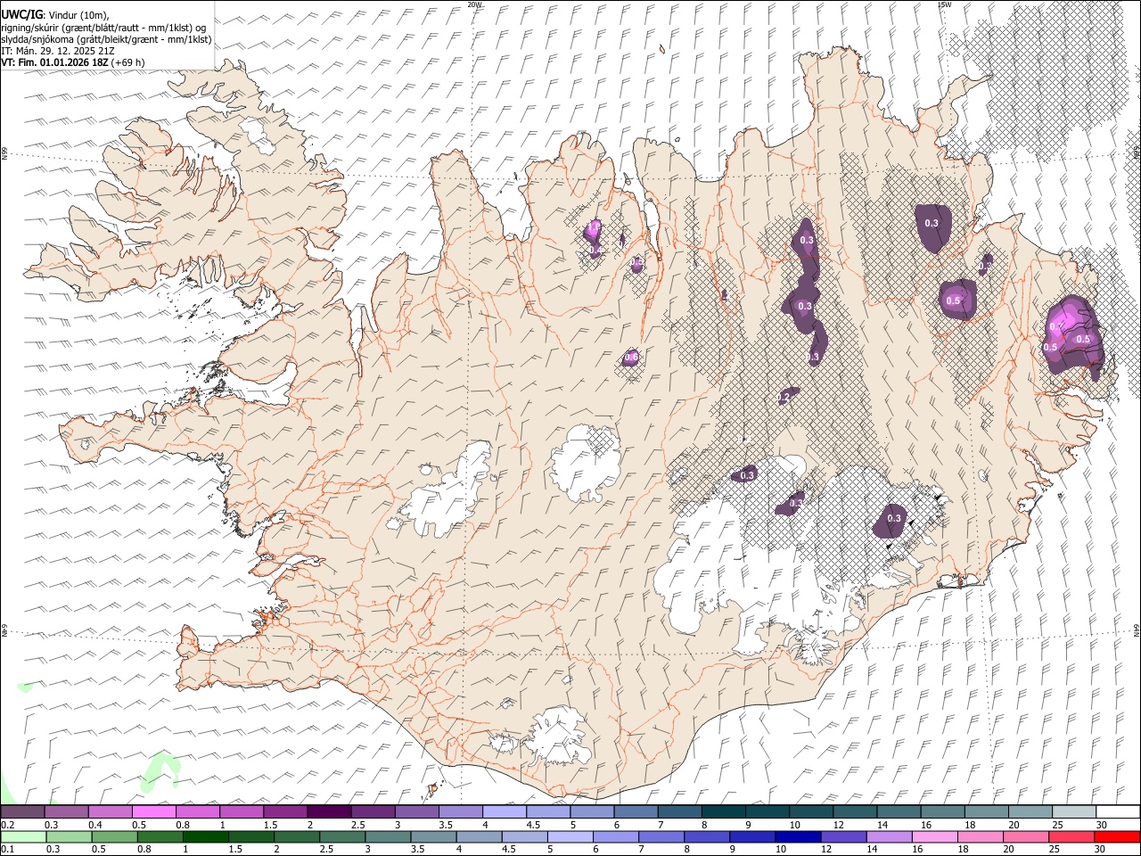The width and height of the screenshot is (1141, 856).
Task: Click the "20W" longitude label
Action: [474, 4]
